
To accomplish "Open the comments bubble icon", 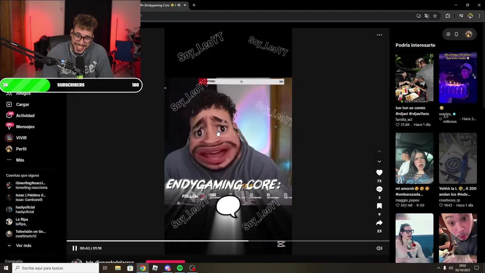I will click(379, 189).
